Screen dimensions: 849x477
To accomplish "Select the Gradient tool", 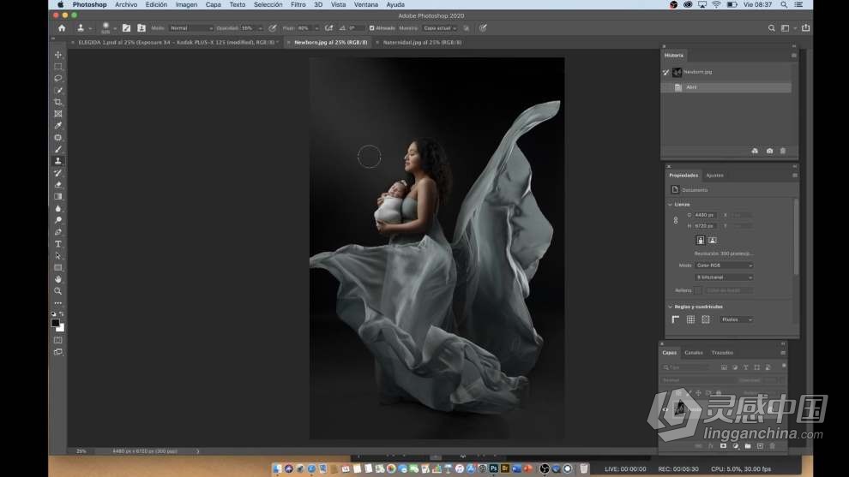I will coord(58,197).
